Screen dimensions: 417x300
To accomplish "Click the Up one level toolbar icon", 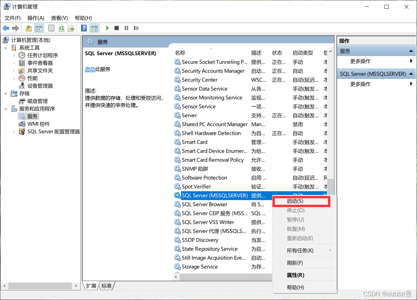I will [29, 28].
